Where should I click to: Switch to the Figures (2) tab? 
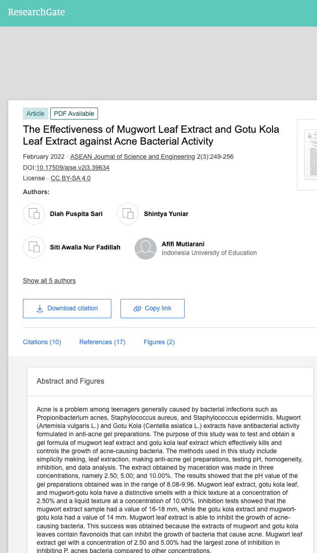click(159, 342)
